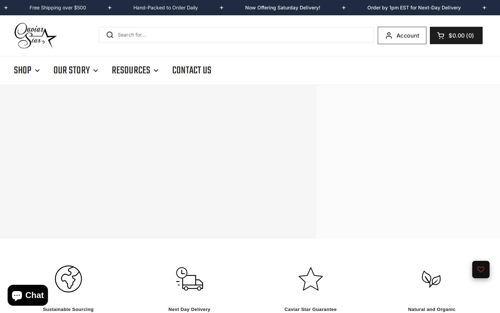Click "Now Offering Saturday Delivery!" announcement
Image resolution: width=500 pixels, height=313 pixels.
click(283, 8)
